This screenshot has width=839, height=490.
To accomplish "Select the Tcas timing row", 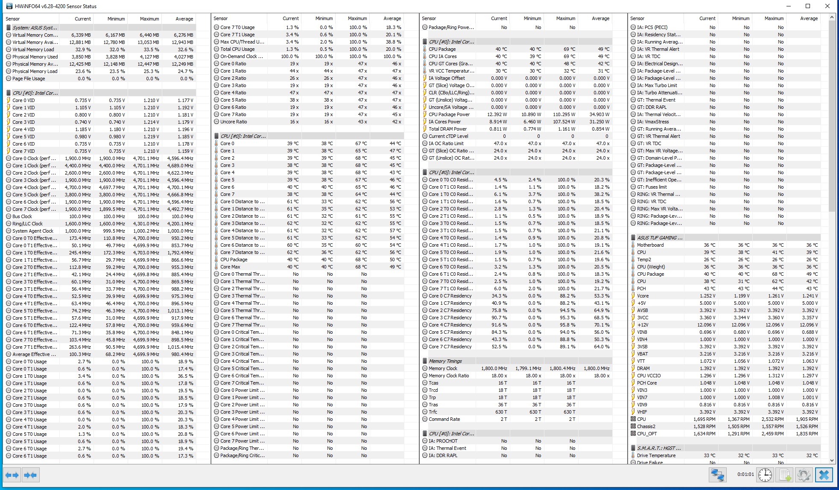I will tap(517, 383).
